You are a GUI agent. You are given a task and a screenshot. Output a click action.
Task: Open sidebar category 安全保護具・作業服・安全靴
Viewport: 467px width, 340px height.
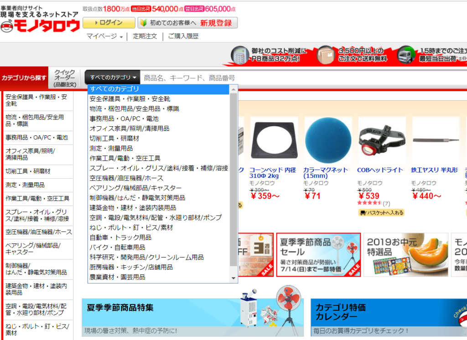(x=38, y=100)
